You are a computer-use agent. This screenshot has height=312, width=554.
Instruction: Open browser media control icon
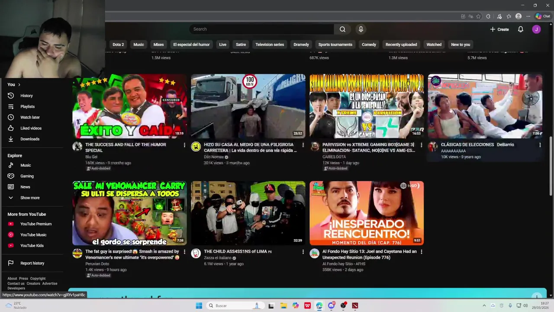499,16
